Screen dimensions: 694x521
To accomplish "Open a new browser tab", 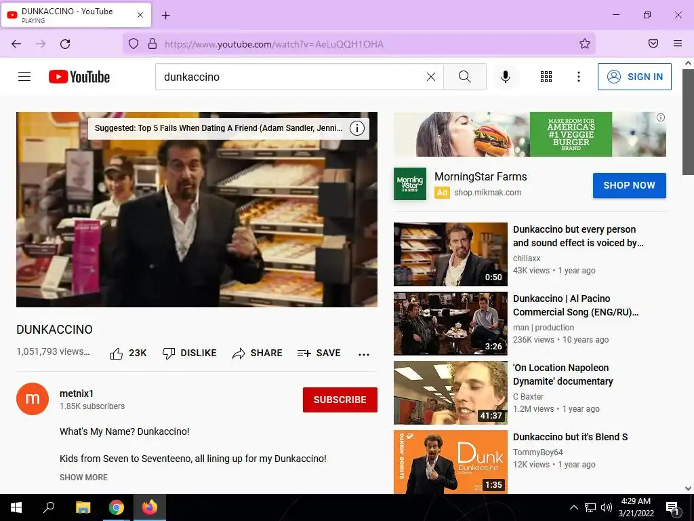I will (165, 16).
